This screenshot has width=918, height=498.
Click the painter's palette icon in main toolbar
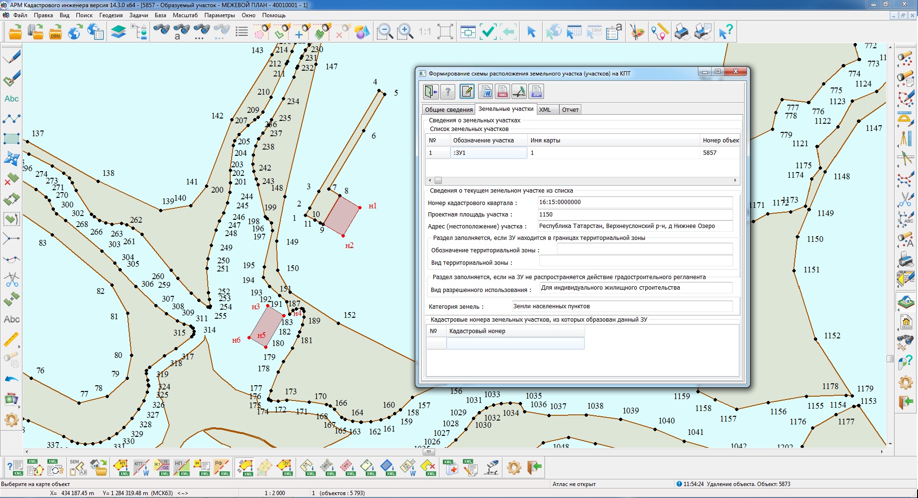click(637, 32)
